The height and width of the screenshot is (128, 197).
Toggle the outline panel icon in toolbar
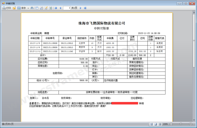tap(37, 8)
